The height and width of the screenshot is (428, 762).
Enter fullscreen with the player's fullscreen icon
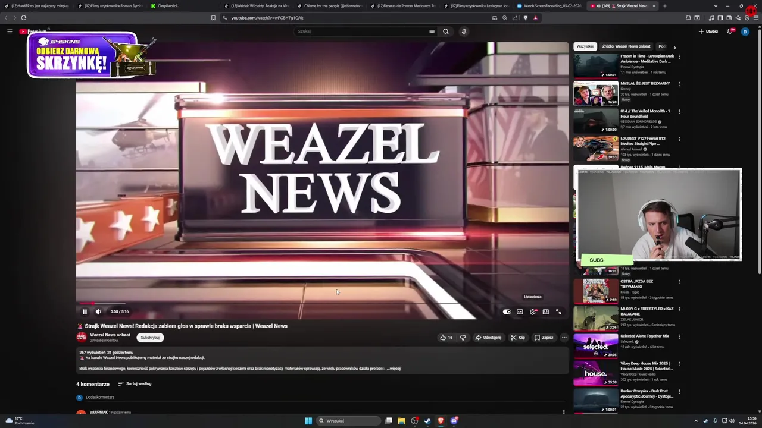(x=558, y=311)
